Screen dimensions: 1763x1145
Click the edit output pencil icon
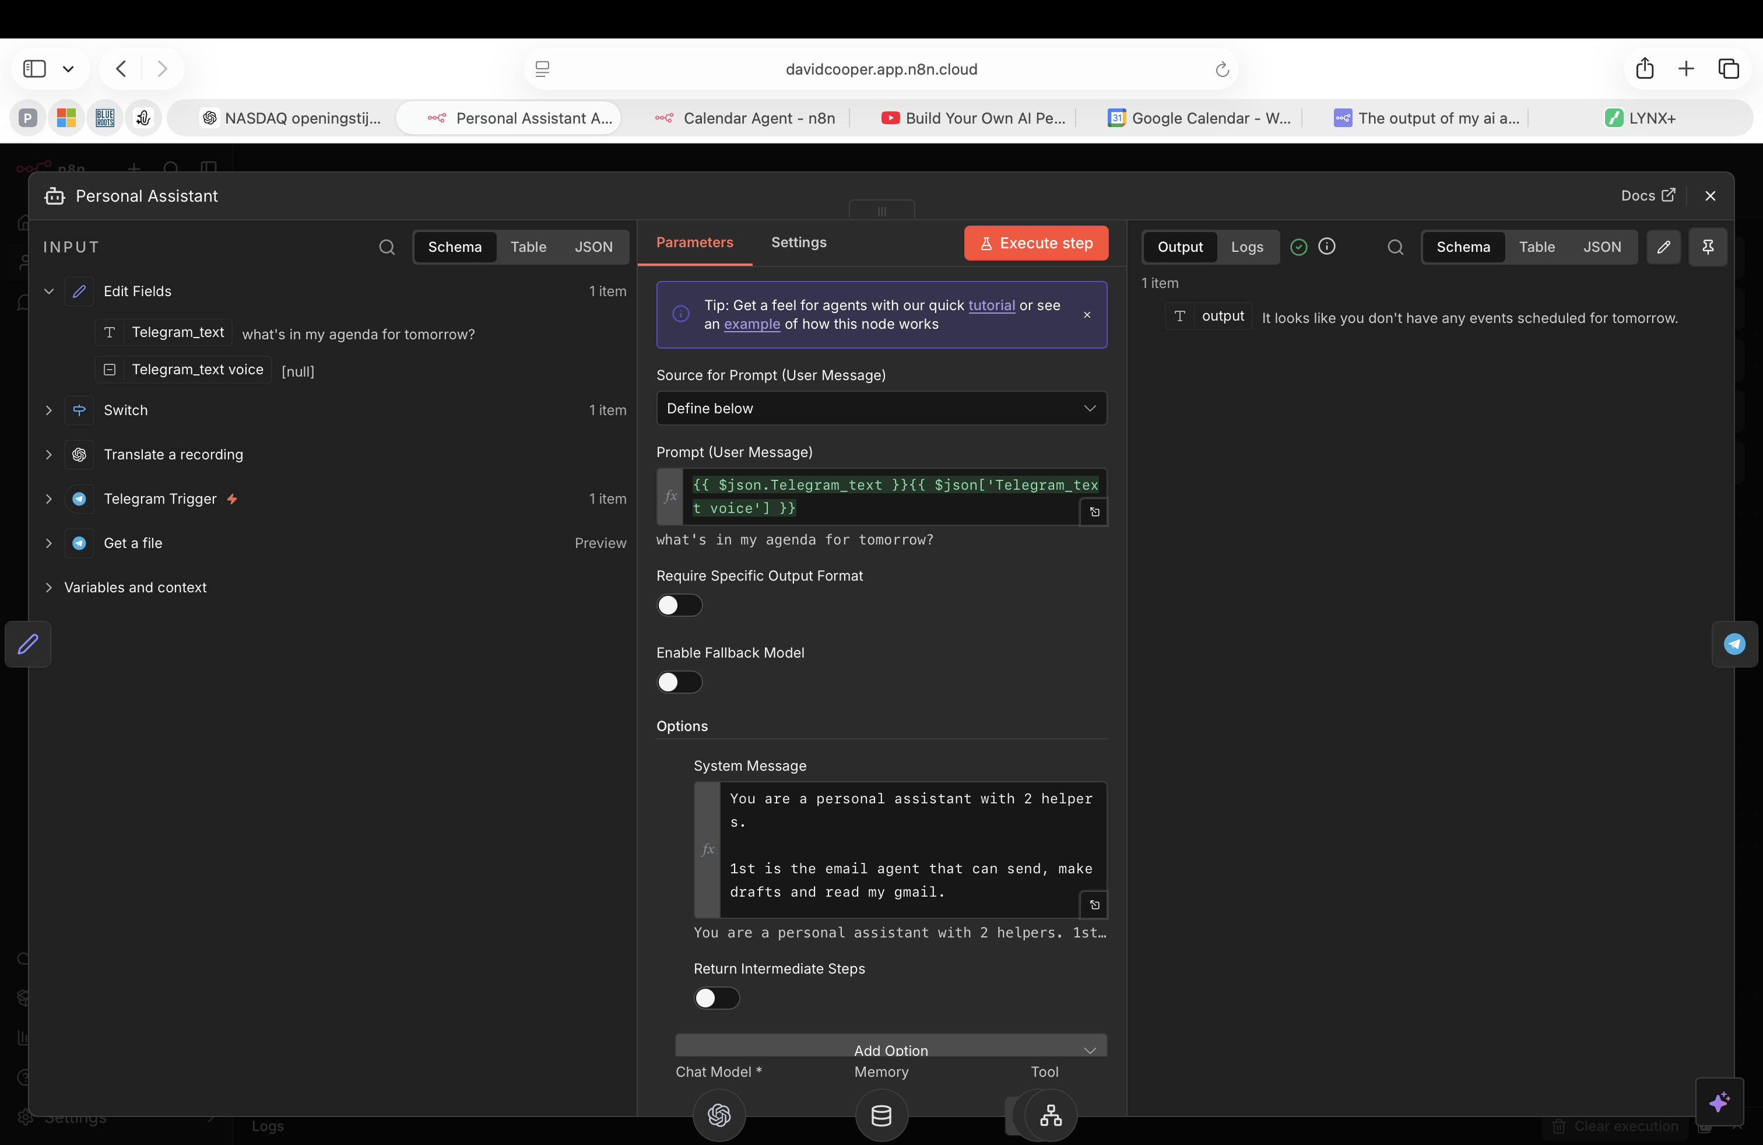tap(1663, 247)
